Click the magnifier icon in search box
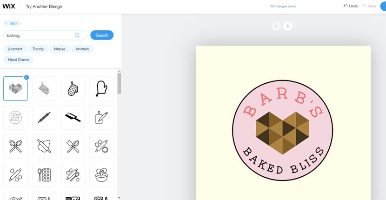The width and height of the screenshot is (386, 200). pyautogui.click(x=77, y=35)
